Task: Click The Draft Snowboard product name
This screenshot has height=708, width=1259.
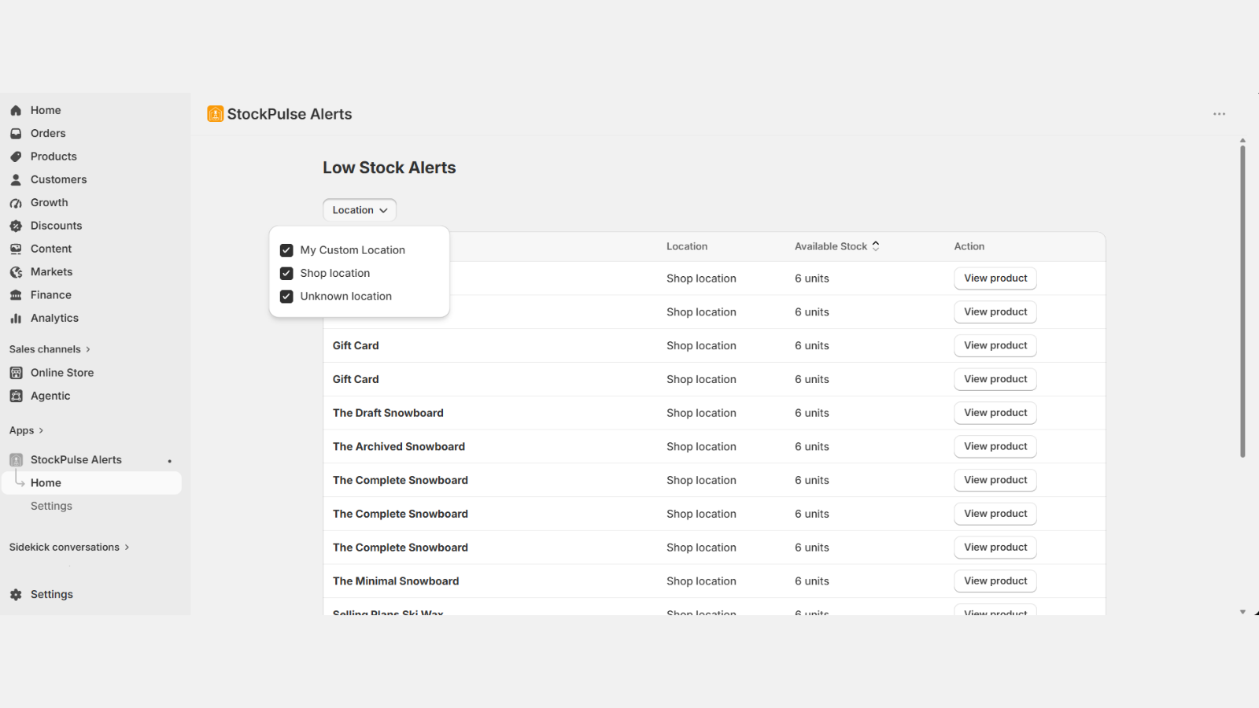Action: click(x=388, y=413)
